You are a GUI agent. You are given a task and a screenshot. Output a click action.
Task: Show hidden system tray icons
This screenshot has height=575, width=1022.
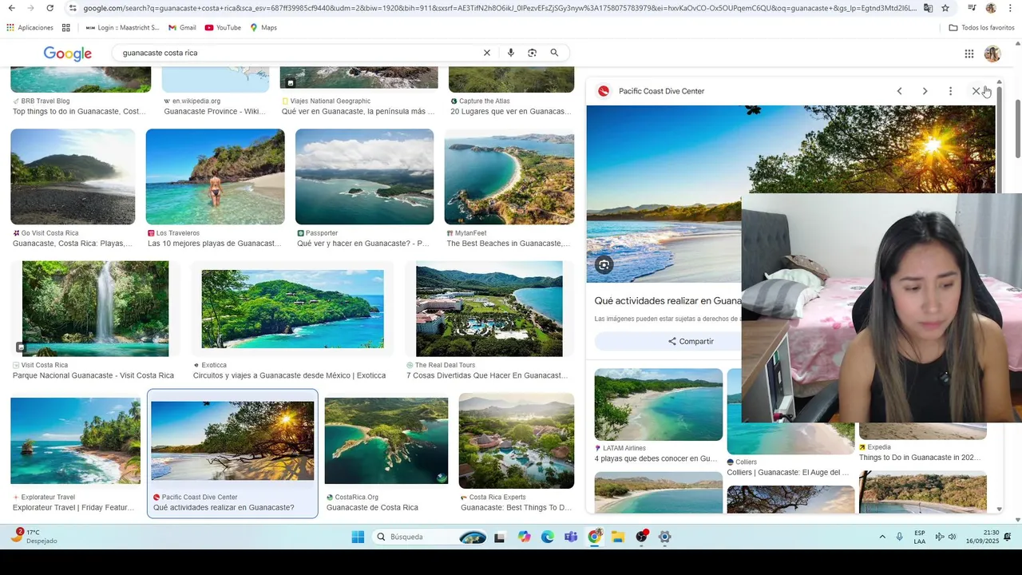882,537
